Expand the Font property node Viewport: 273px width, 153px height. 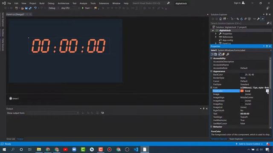(x=212, y=88)
